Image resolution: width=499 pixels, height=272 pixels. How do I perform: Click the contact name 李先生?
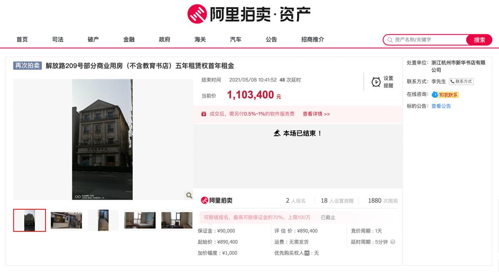(x=439, y=82)
